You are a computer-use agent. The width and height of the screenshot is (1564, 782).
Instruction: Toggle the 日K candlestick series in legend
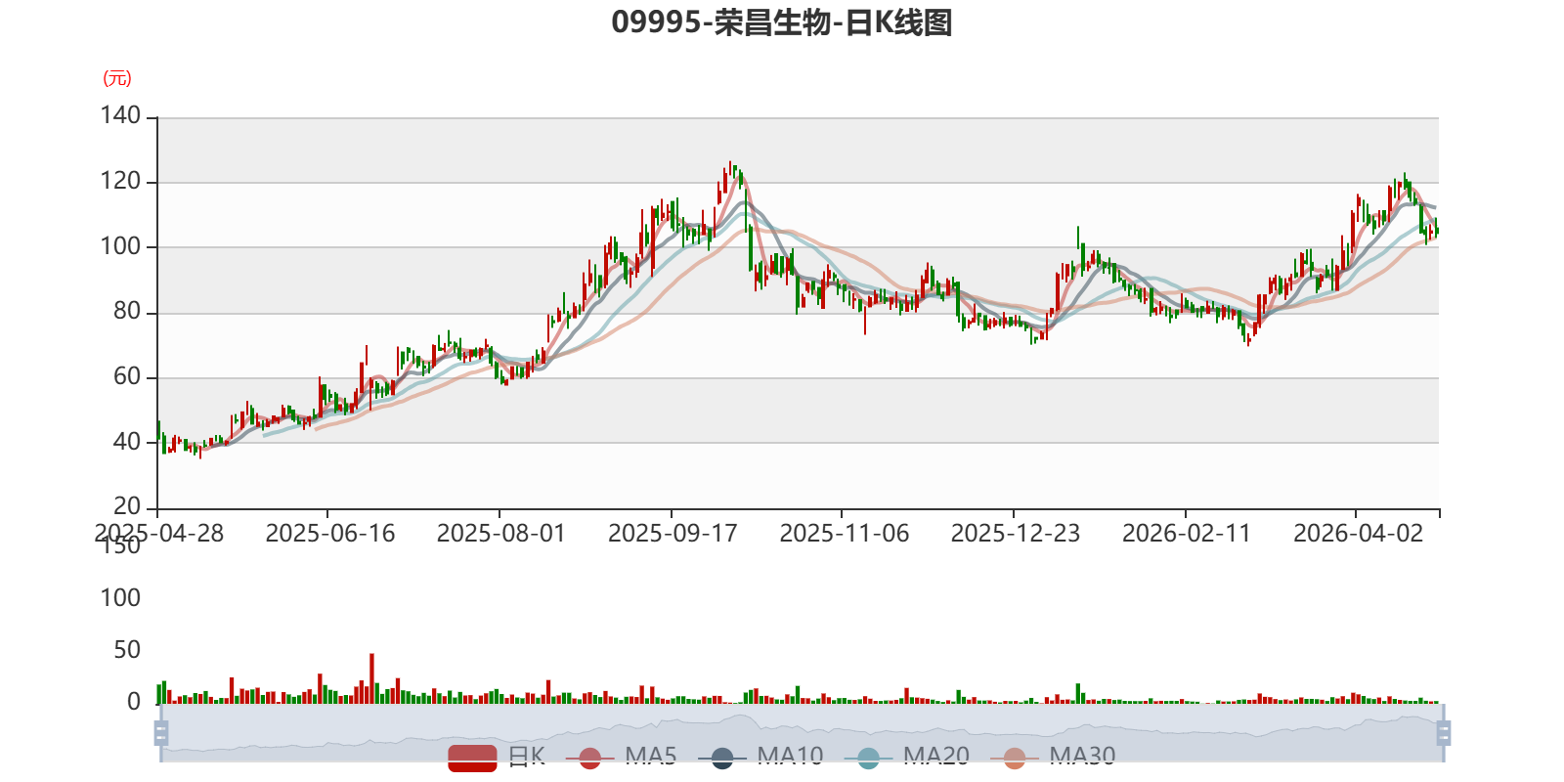point(497,757)
